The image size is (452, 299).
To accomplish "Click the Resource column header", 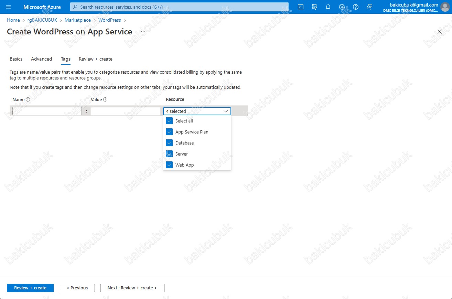I will [175, 99].
